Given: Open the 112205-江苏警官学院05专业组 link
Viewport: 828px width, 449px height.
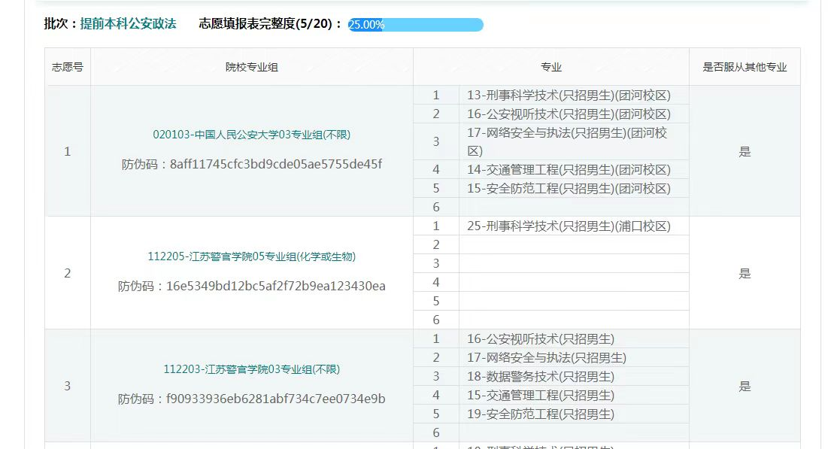Looking at the screenshot, I should coord(251,256).
